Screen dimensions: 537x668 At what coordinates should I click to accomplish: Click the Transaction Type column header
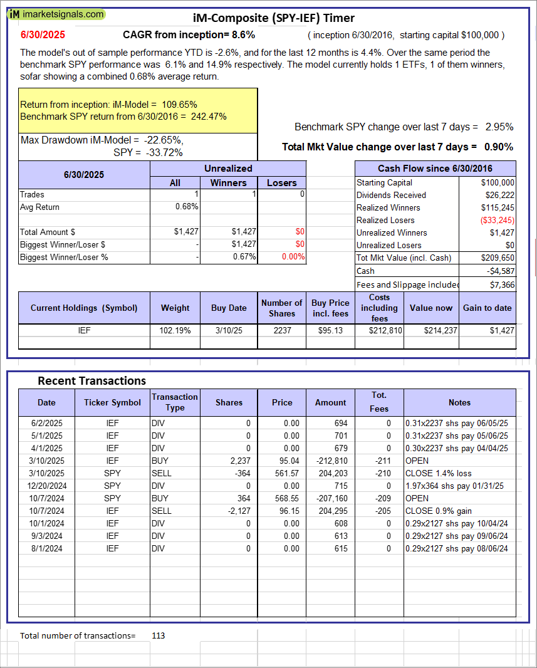[x=175, y=402]
